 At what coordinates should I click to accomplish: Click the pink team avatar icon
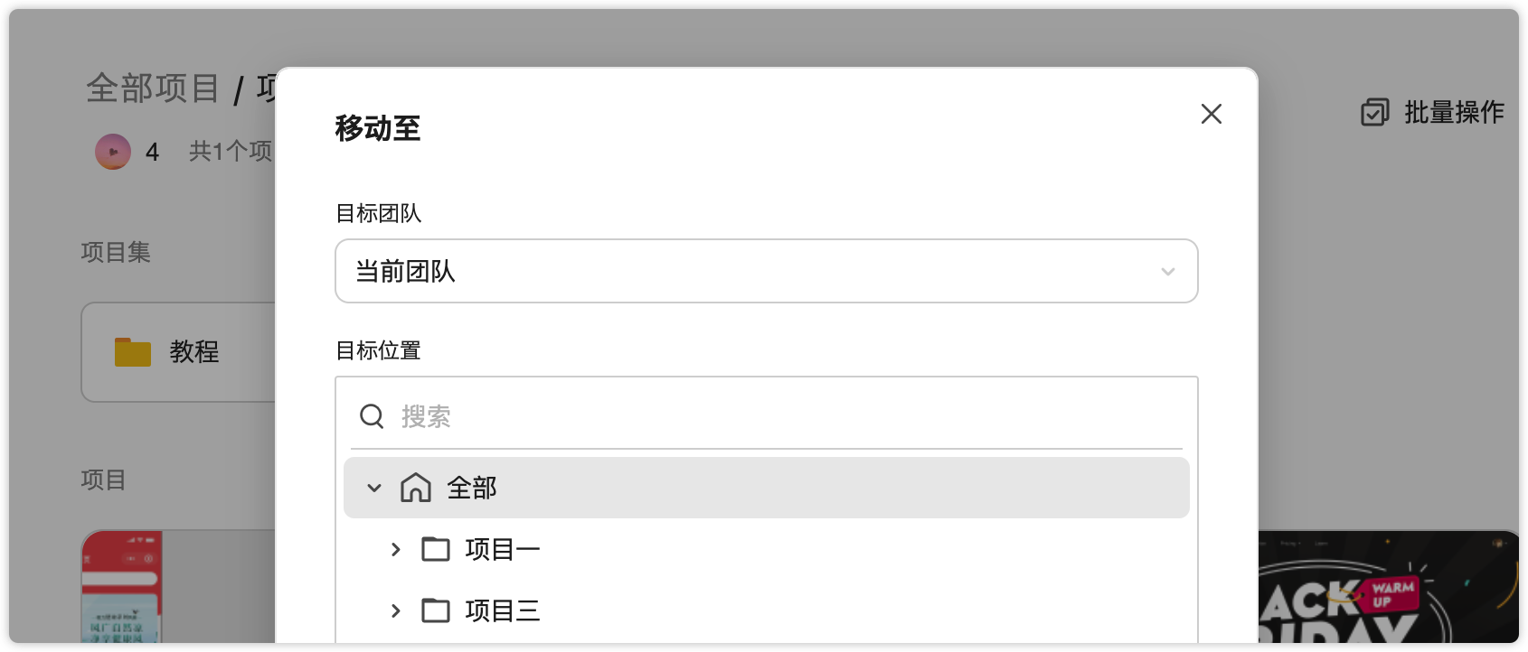[x=113, y=152]
